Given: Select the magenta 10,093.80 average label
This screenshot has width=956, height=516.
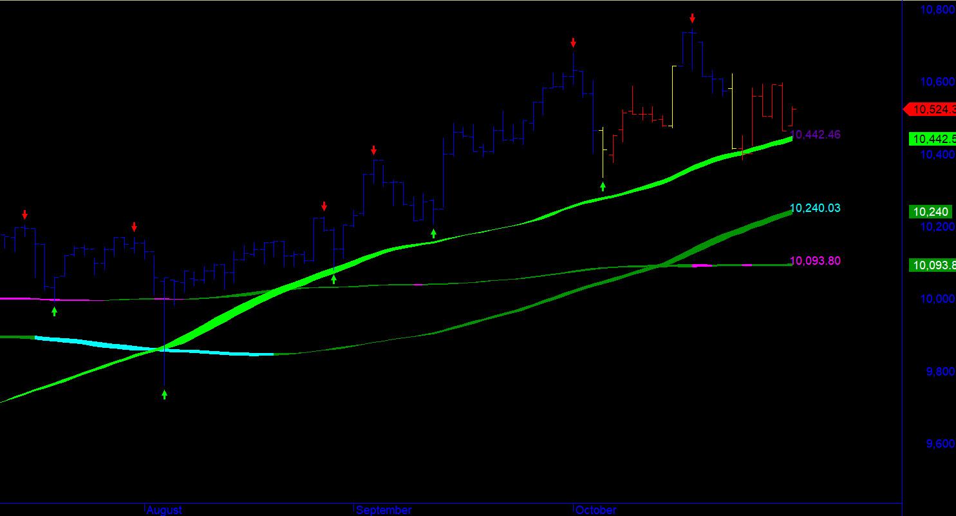Looking at the screenshot, I should point(815,261).
